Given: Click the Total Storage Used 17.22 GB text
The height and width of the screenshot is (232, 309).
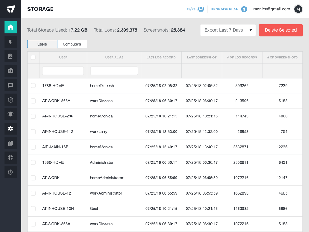Looking at the screenshot, I should click(57, 30).
